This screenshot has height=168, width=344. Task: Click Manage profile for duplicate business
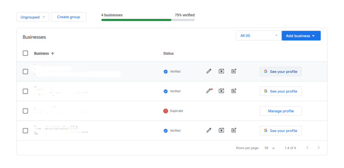[x=280, y=111]
